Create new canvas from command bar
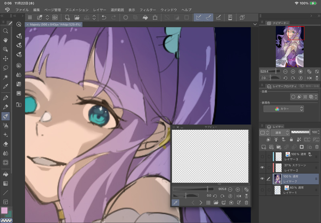 67,18
